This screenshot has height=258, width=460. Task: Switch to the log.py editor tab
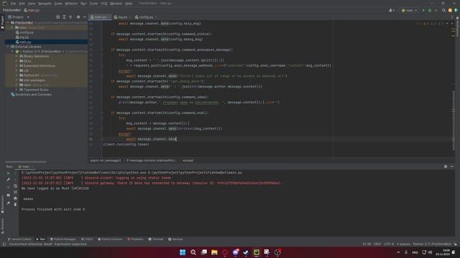point(122,17)
